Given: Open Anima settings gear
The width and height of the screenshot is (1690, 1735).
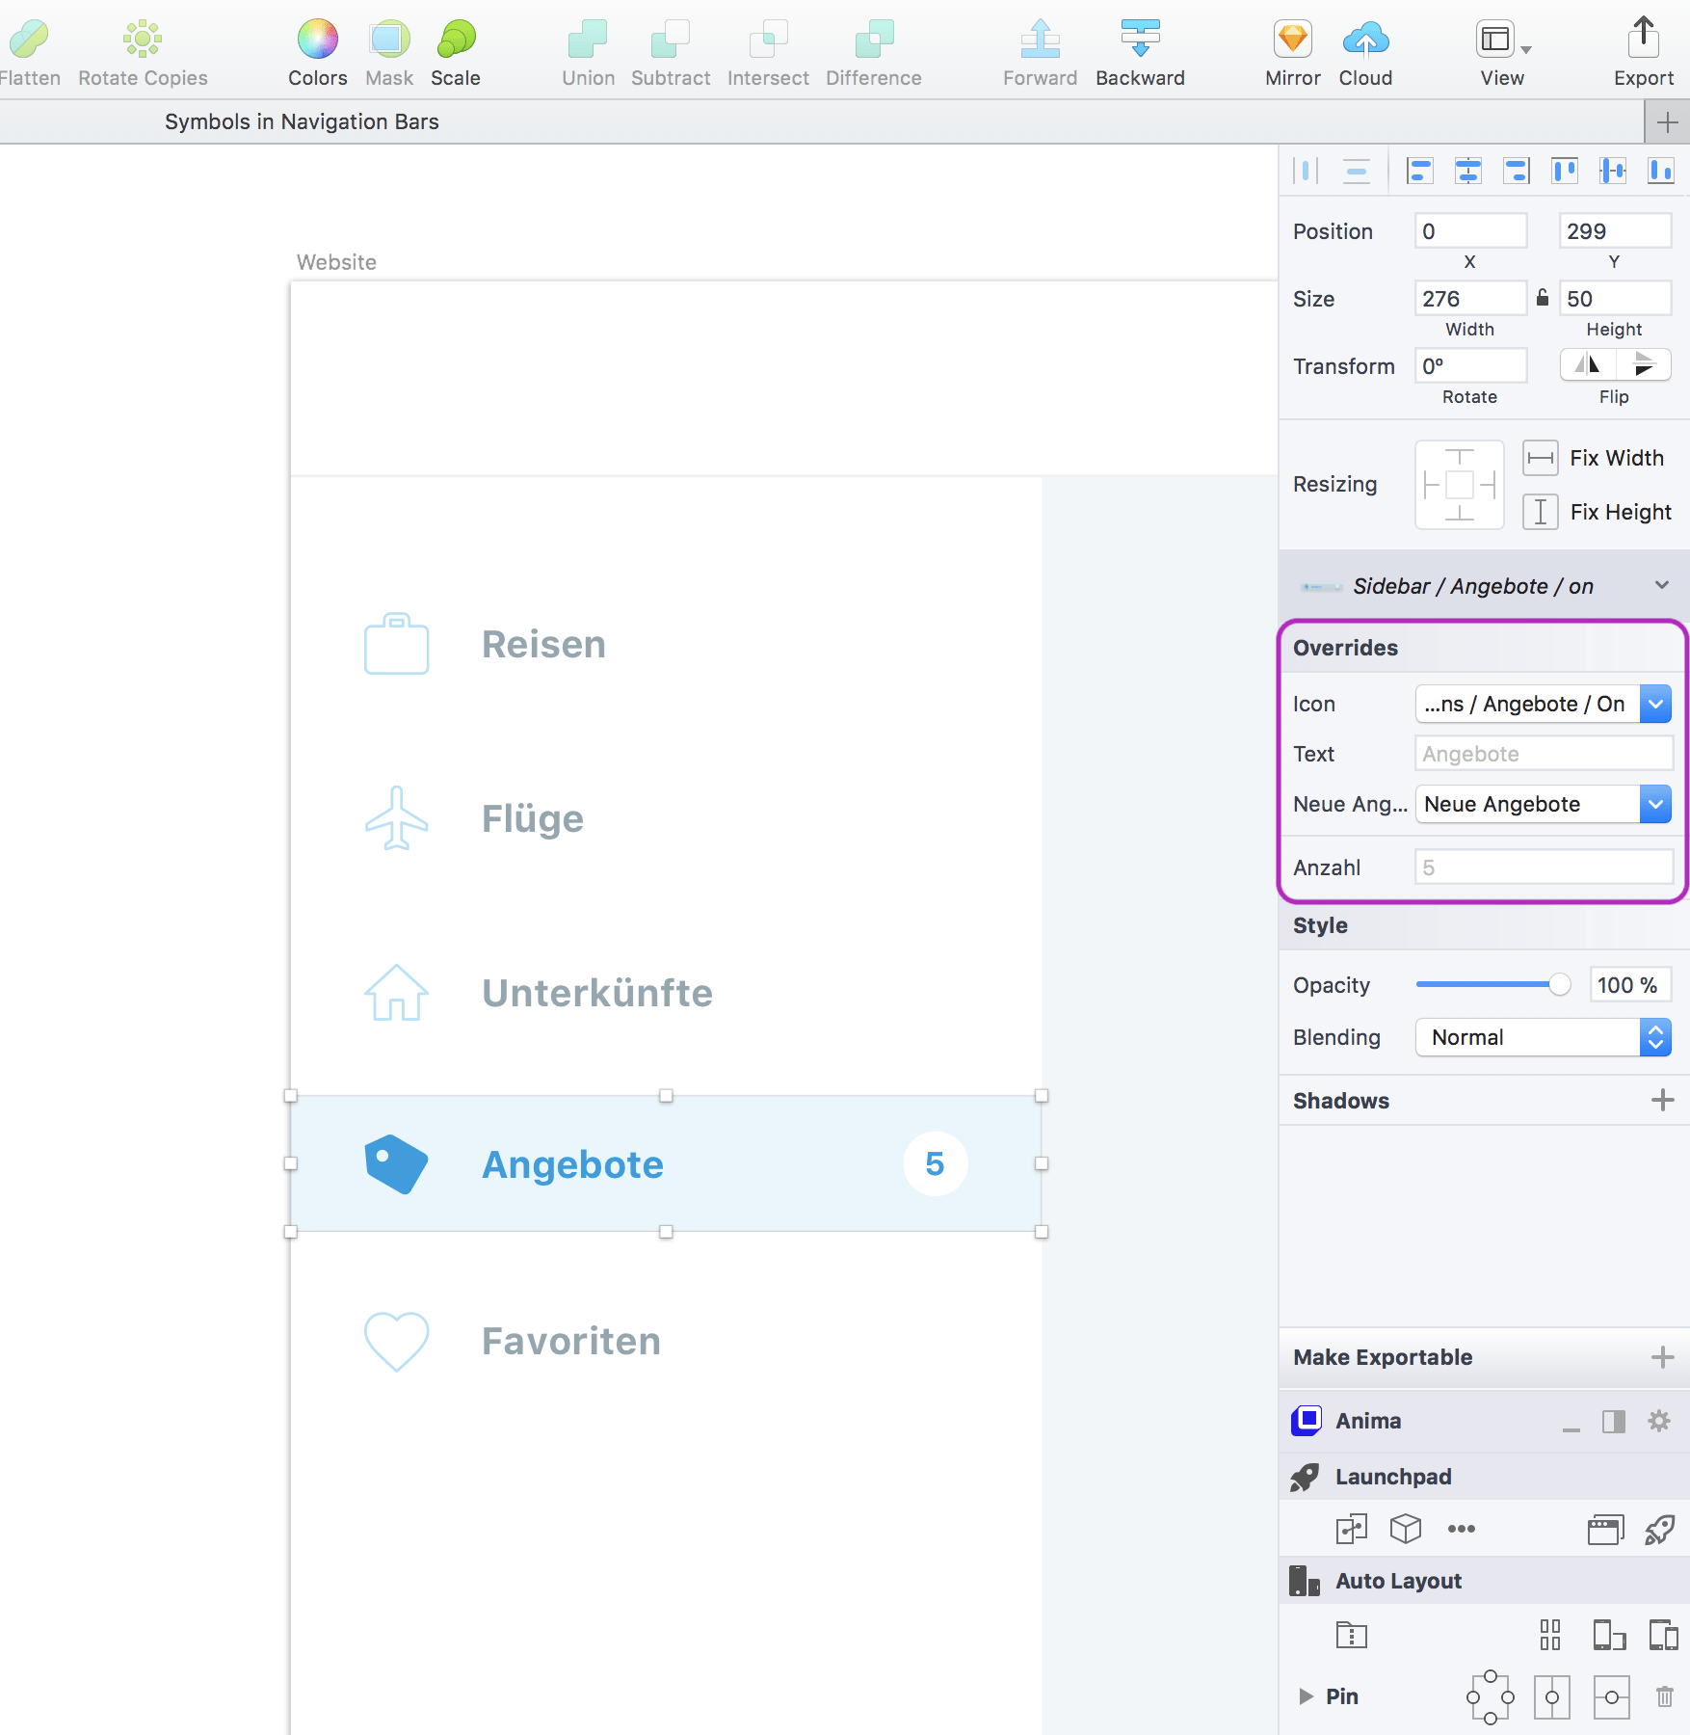Looking at the screenshot, I should pyautogui.click(x=1659, y=1421).
